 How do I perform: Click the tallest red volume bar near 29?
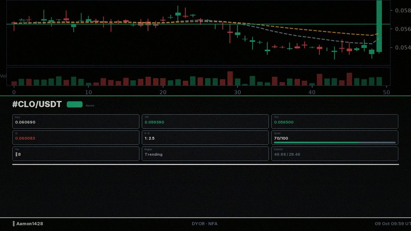(230, 79)
